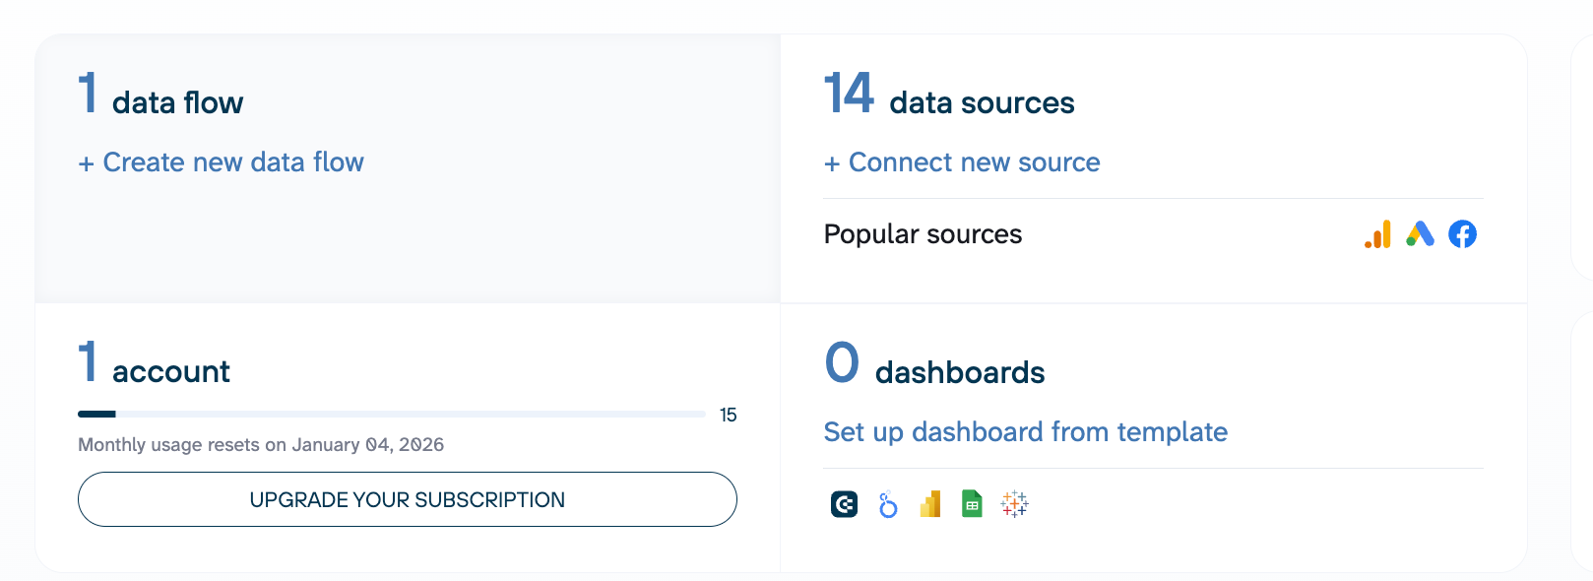This screenshot has height=581, width=1593.
Task: Set up dashboard from template
Action: point(1025,432)
